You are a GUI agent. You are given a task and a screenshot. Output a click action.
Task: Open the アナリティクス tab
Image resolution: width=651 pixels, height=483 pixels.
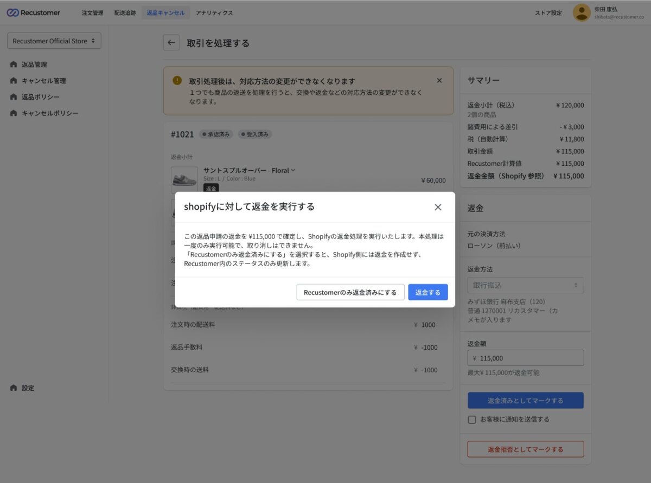click(x=214, y=12)
